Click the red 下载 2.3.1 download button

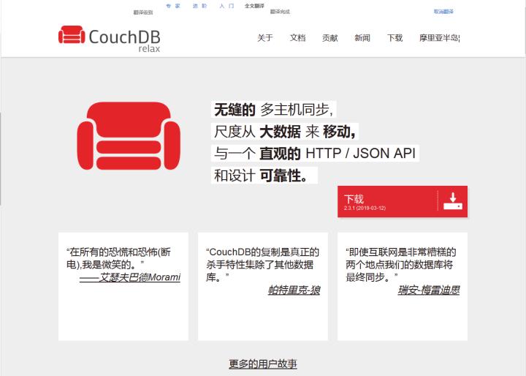coord(403,201)
